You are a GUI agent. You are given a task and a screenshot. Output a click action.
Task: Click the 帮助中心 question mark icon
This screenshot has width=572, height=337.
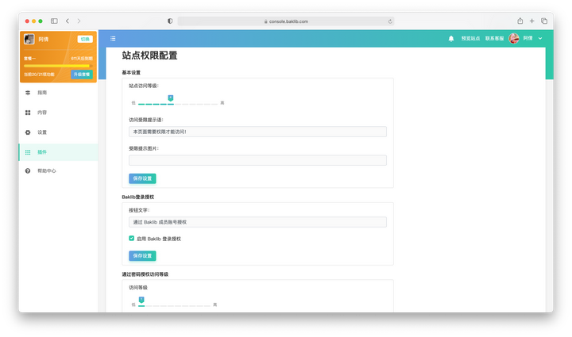coord(28,170)
